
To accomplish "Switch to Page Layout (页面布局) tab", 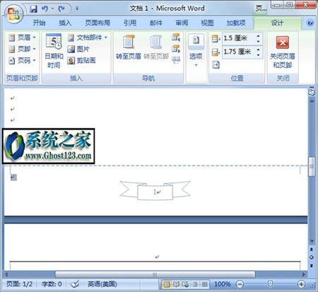I will coord(98,23).
